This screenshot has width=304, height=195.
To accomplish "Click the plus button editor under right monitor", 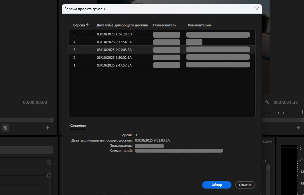I will point(298,128).
